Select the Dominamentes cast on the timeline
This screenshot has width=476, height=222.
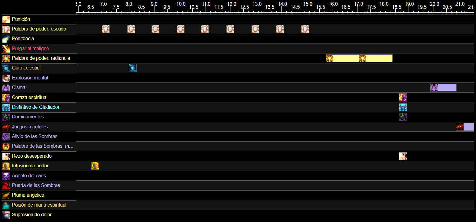[x=403, y=117]
